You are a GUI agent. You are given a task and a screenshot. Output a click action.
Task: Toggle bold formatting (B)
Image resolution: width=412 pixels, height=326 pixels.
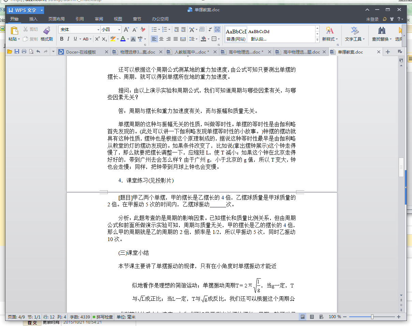(x=62, y=39)
